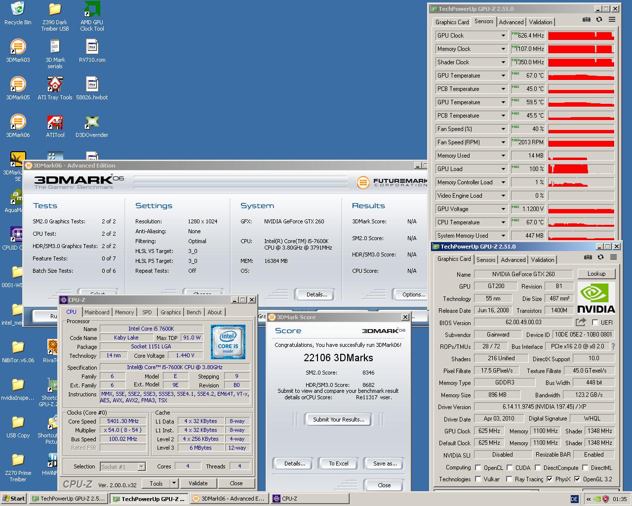Select the 3DMark06 taskbar button
Screen dimensions: 632x506
click(x=229, y=499)
